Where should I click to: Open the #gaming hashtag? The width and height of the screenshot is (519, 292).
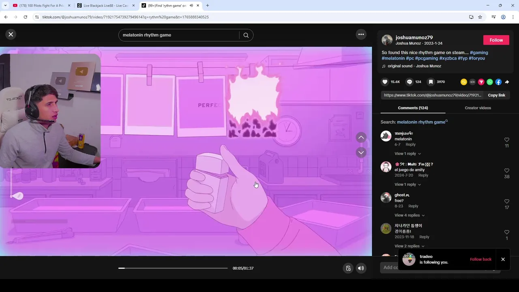point(479,53)
